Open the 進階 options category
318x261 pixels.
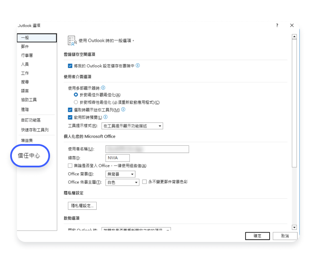[25, 109]
